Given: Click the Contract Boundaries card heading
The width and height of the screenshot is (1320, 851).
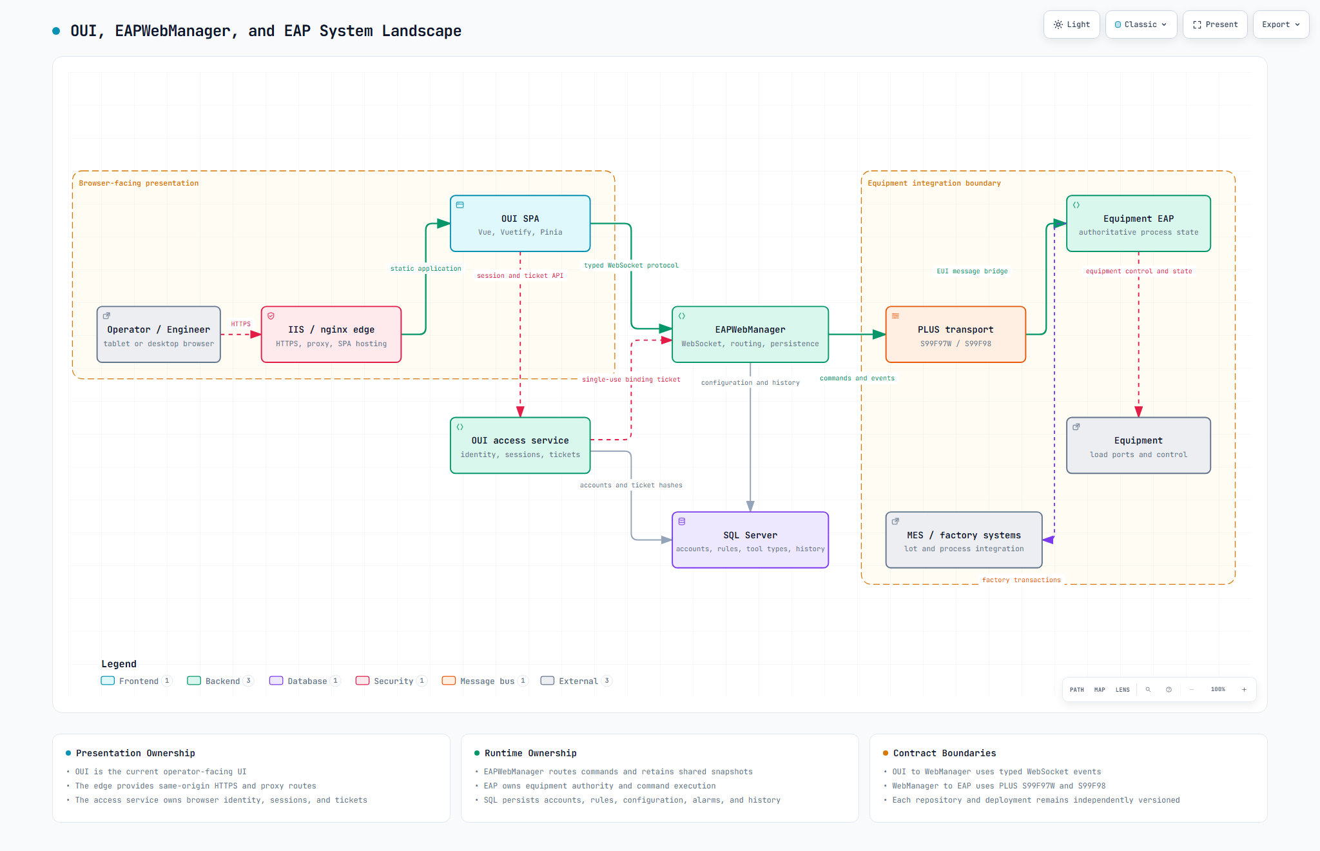Looking at the screenshot, I should (x=944, y=753).
